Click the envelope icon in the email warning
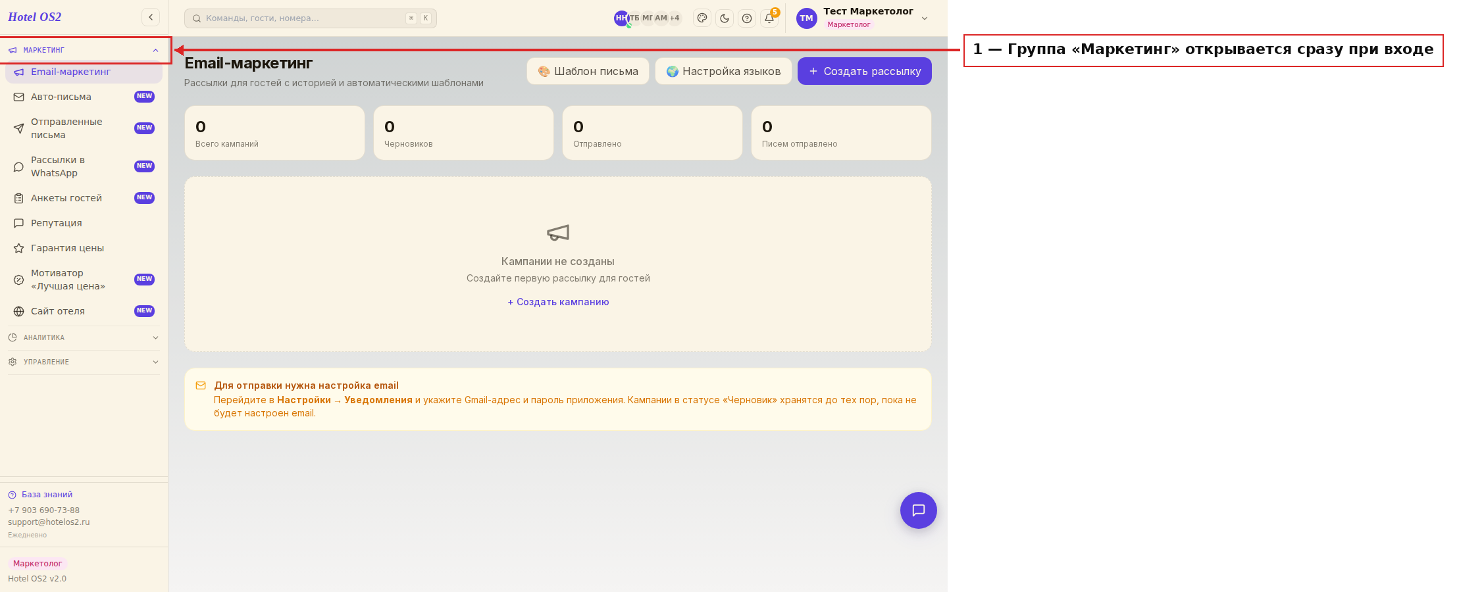The width and height of the screenshot is (1459, 592). point(201,385)
